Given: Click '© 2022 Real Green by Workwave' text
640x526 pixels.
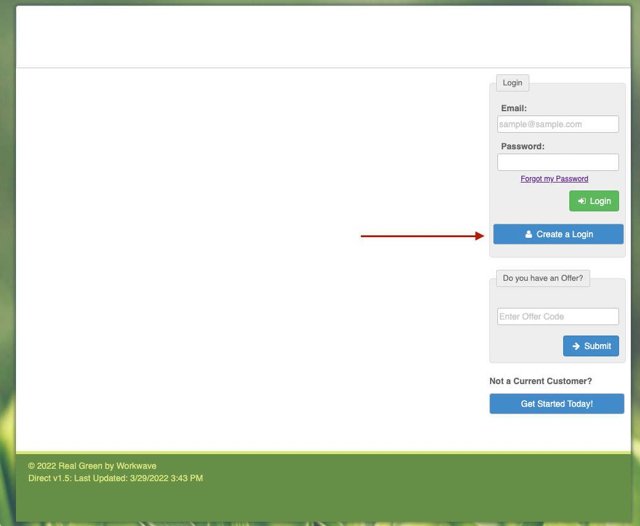Looking at the screenshot, I should (92, 466).
